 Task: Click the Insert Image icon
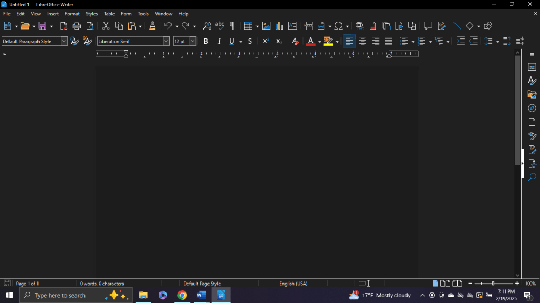(267, 26)
